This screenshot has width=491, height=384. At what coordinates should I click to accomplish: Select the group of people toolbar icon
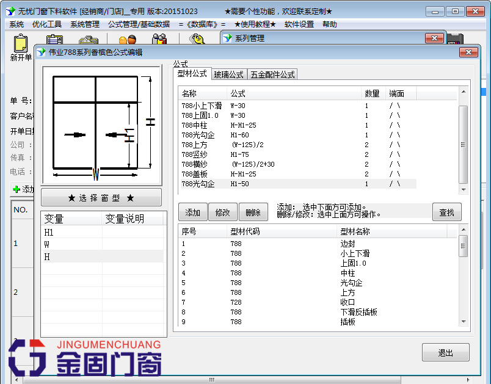159,38
